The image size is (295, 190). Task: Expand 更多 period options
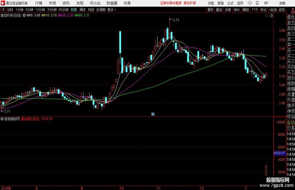[112, 10]
